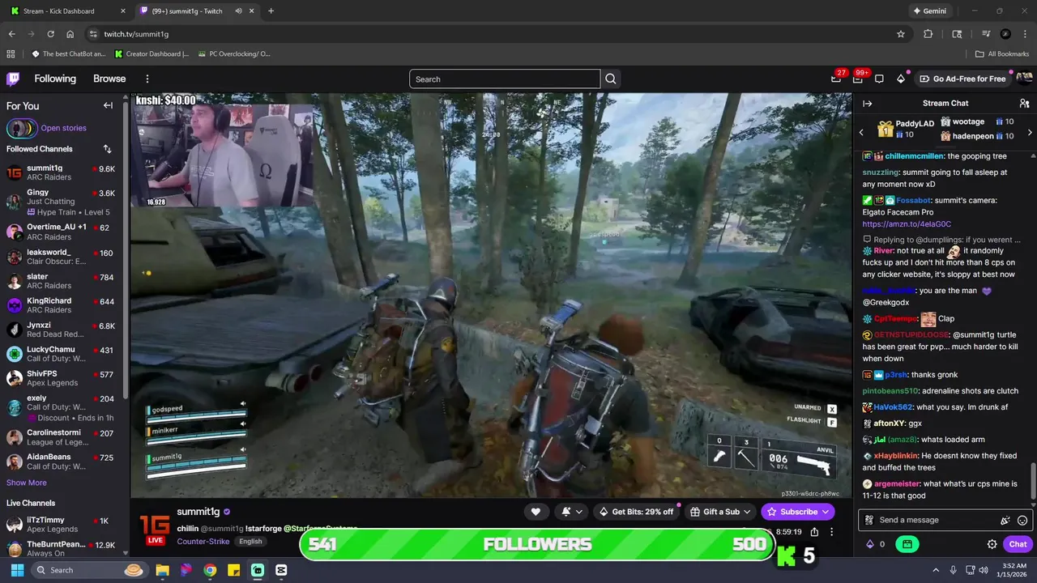Open Chrome extensions puzzle icon
The image size is (1037, 583).
tap(928, 34)
